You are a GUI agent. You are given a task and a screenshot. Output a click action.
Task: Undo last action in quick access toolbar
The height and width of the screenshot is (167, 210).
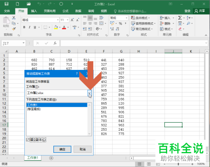click(39, 4)
